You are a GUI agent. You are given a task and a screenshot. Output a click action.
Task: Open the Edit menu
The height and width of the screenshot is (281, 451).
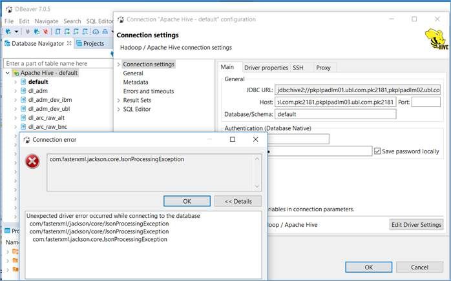[24, 21]
